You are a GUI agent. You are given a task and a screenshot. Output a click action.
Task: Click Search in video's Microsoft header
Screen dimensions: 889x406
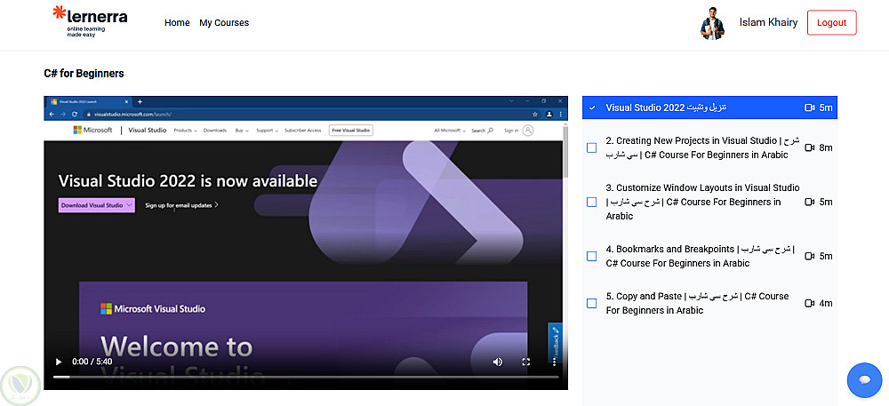(x=482, y=131)
